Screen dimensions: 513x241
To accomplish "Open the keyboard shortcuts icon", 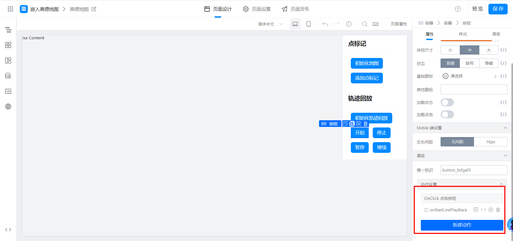I will tap(376, 24).
